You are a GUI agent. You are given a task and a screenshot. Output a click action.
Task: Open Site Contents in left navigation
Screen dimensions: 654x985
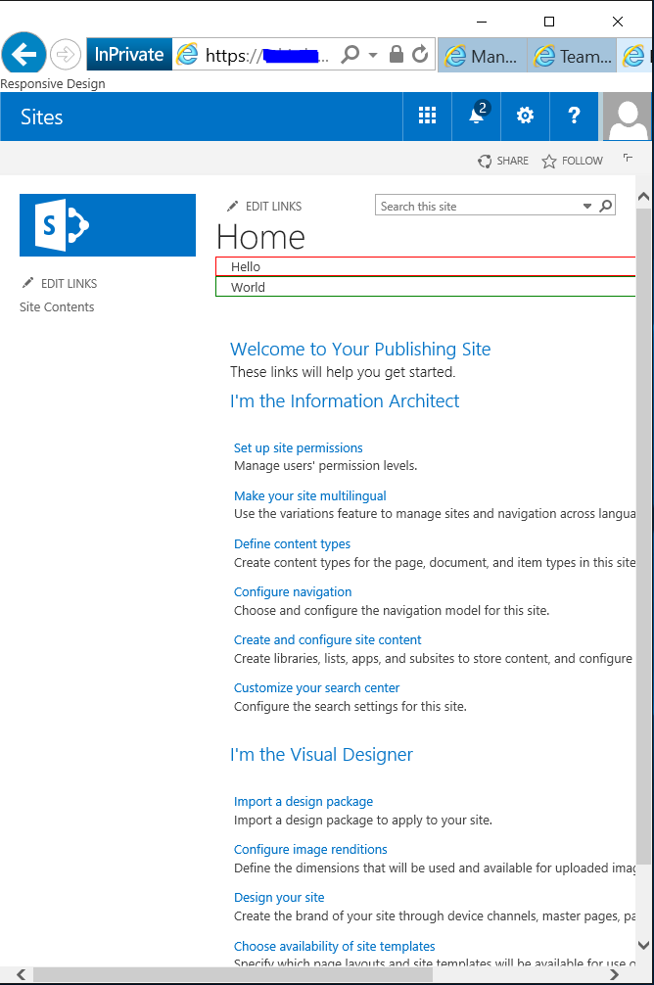[x=57, y=306]
